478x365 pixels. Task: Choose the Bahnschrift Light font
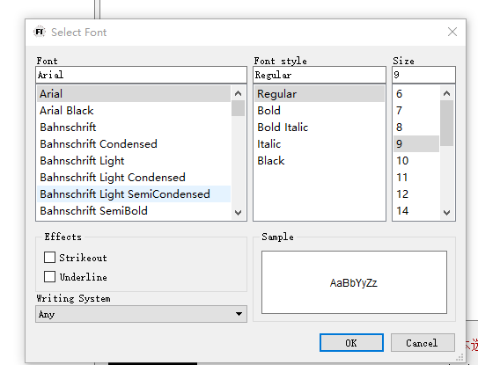(134, 161)
